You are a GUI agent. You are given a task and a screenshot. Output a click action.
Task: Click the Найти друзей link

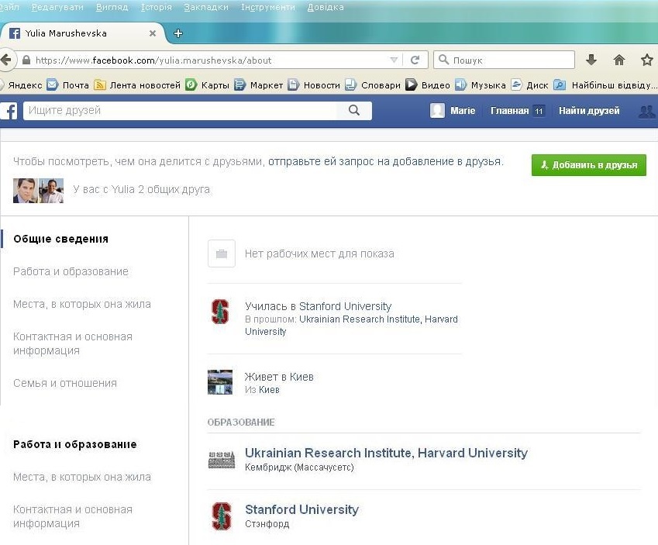(589, 111)
